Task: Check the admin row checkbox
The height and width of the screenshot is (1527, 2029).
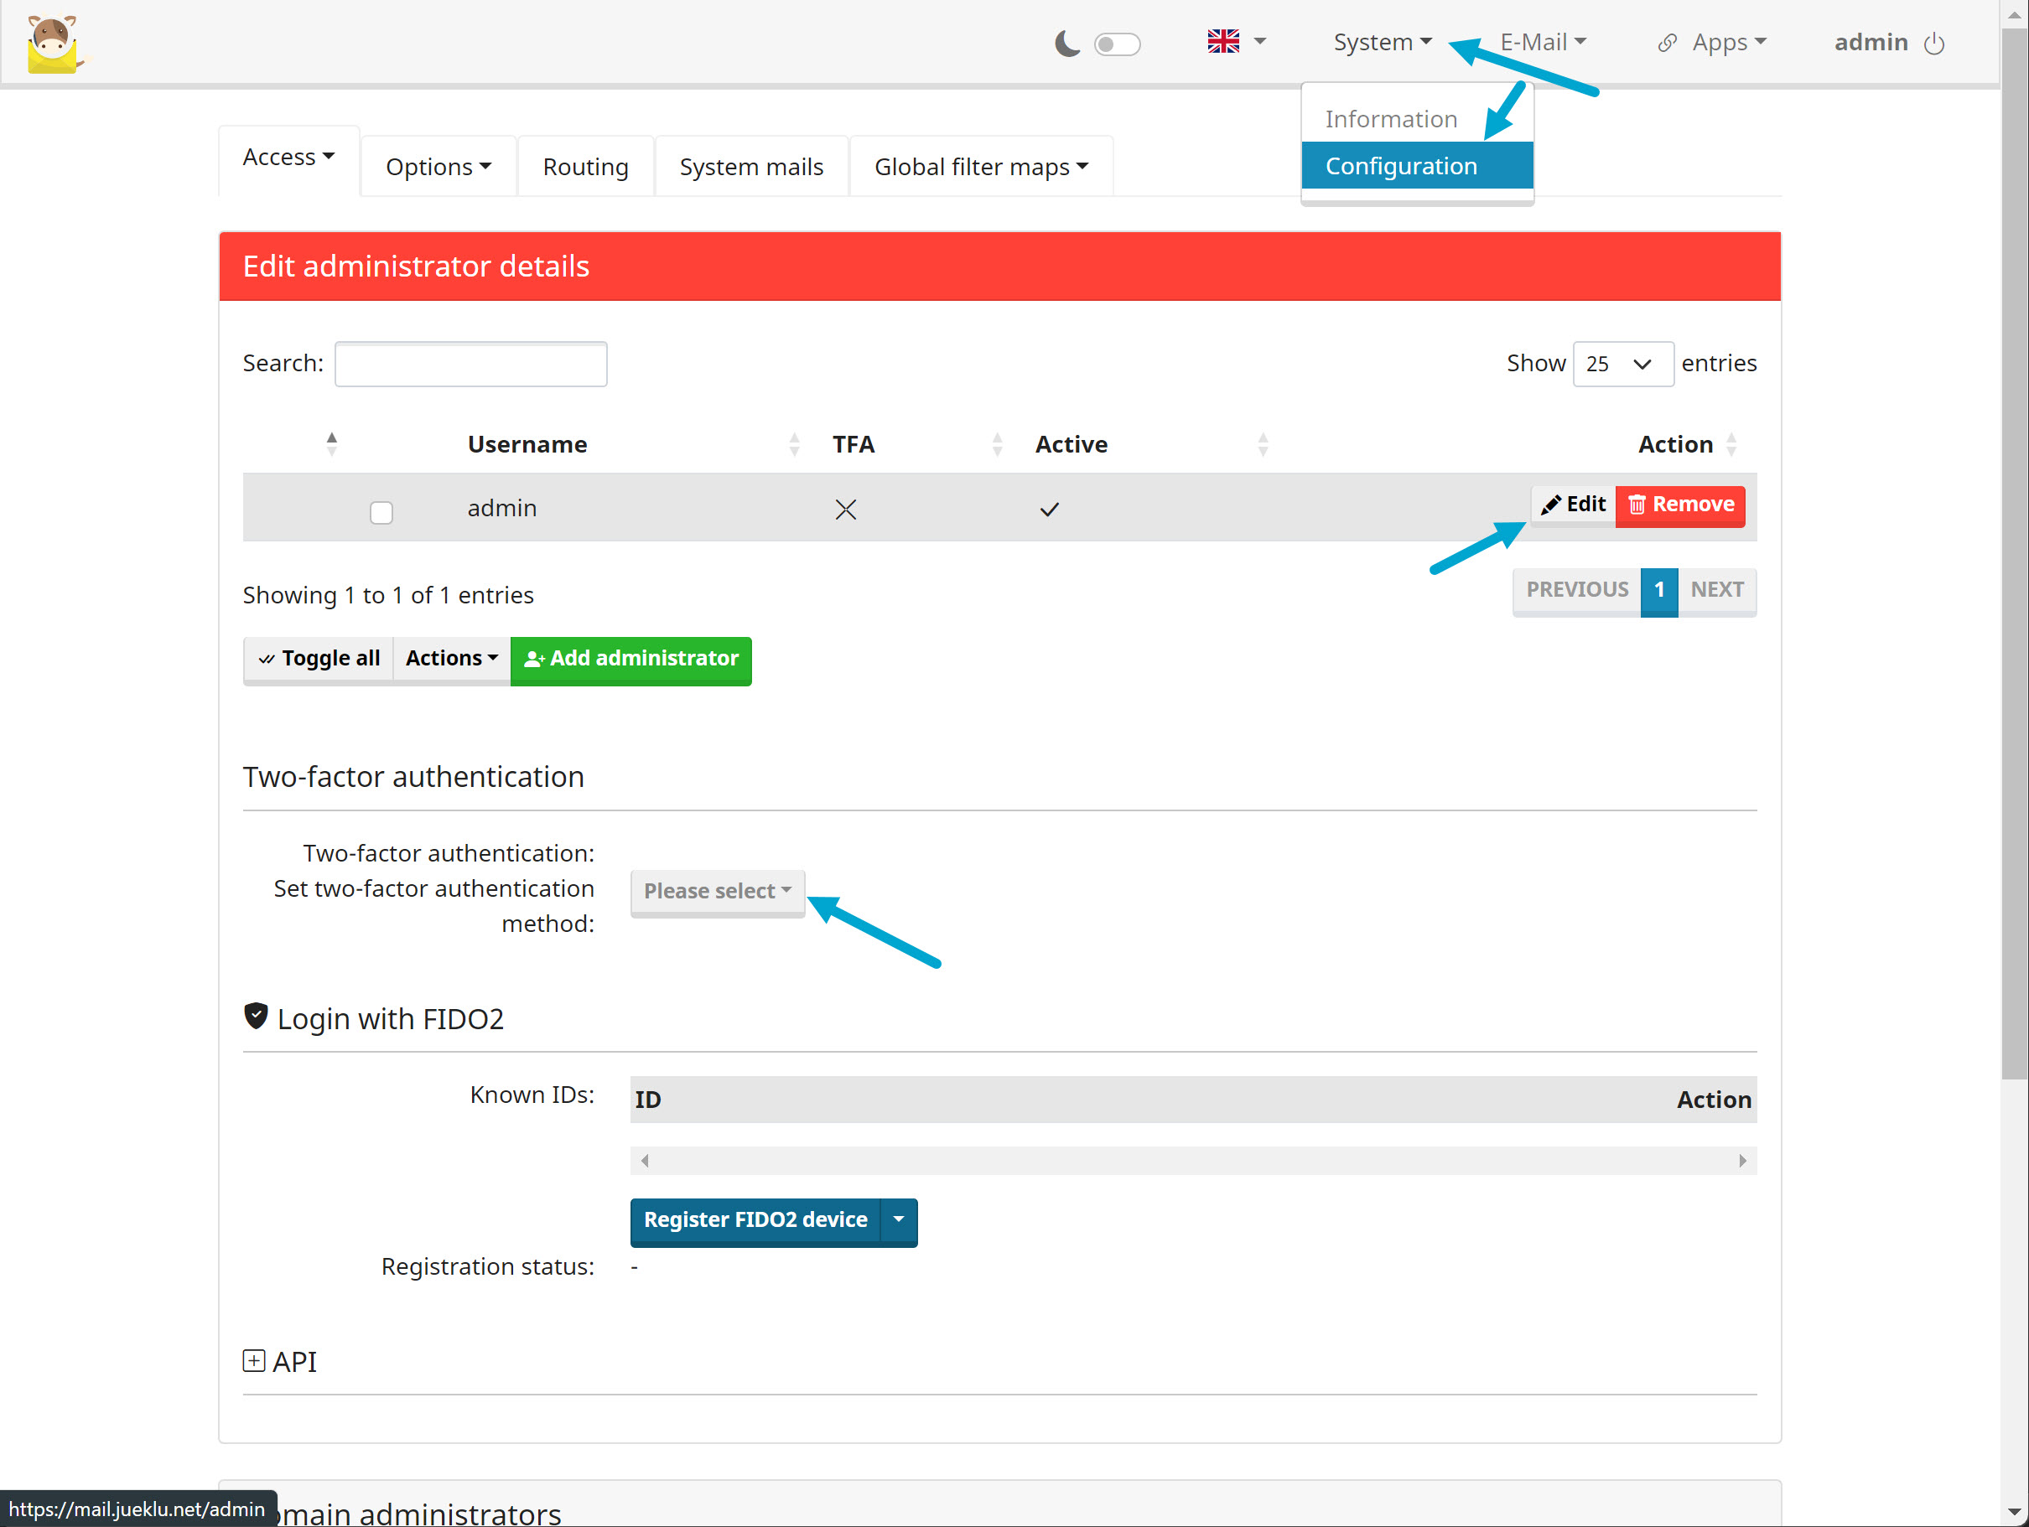Action: coord(381,512)
